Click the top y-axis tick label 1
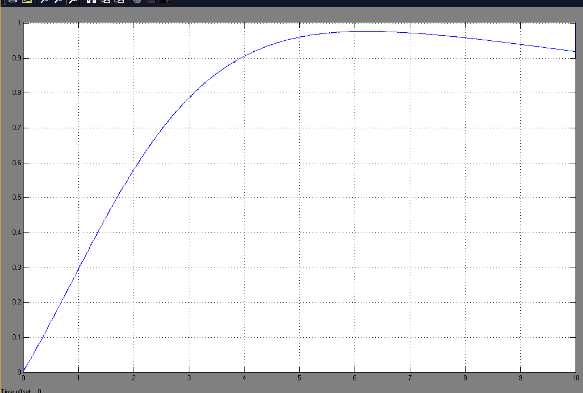Image resolution: width=583 pixels, height=393 pixels. [x=18, y=23]
